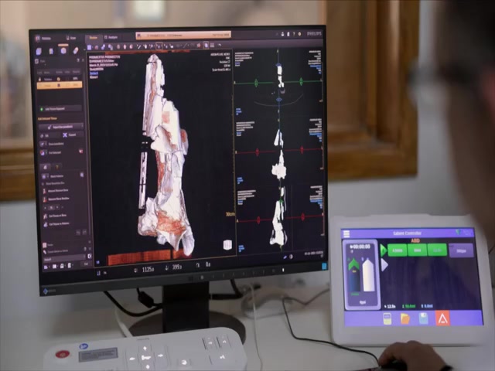The height and width of the screenshot is (371, 495).
Task: Open the dropdown under Edit Selected Tissue
Action: coord(60,126)
